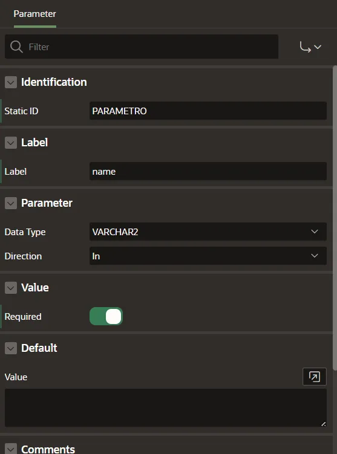Toggle the Required switch off
The width and height of the screenshot is (337, 454).
point(106,316)
